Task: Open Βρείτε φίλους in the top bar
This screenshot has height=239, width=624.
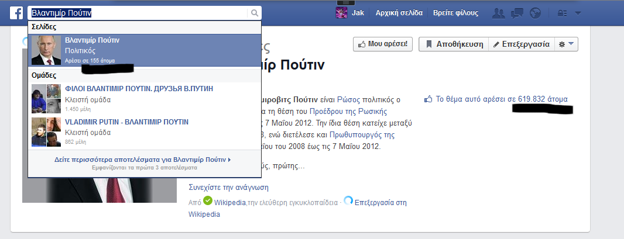Action: coord(455,13)
